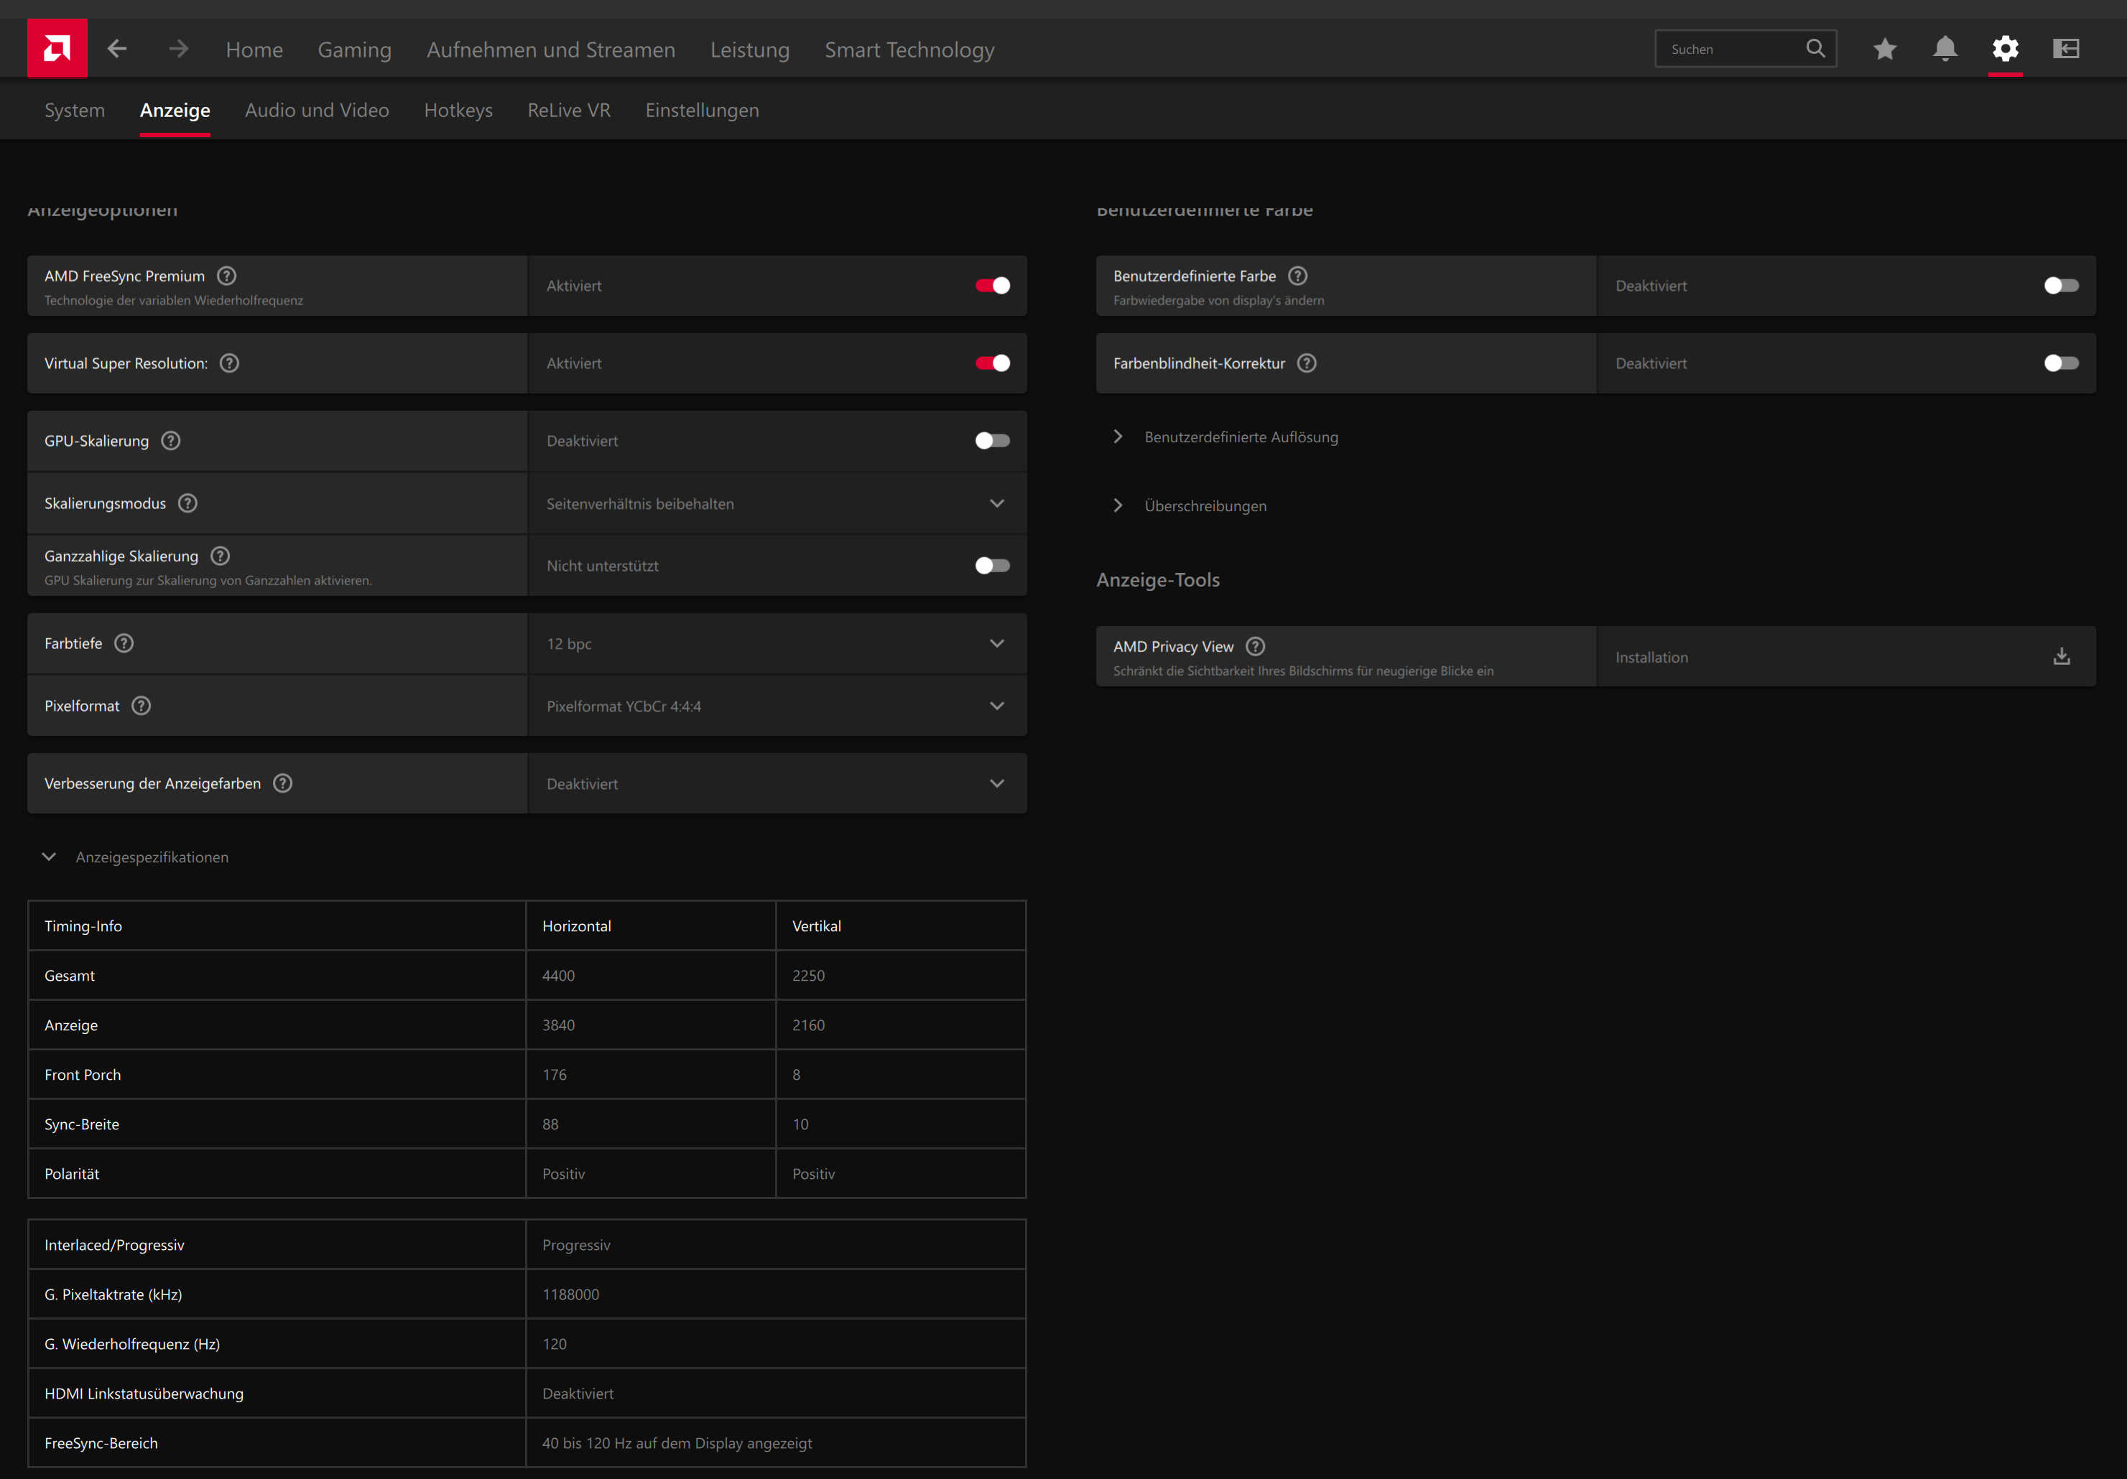Screen dimensions: 2127x1479
Task: Open the Leistung section
Action: click(749, 50)
